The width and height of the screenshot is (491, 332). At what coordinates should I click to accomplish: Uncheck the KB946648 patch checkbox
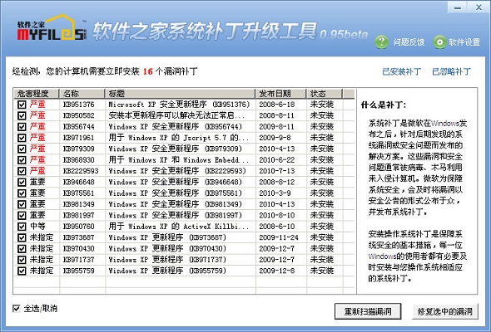[22, 182]
